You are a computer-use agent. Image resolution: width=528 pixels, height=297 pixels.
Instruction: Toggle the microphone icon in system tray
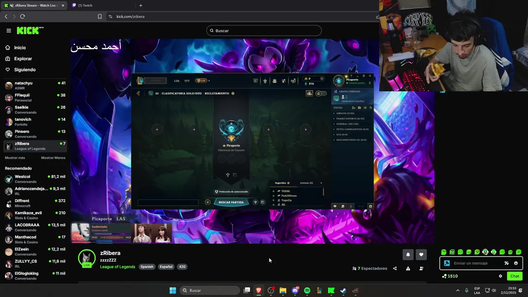[x=467, y=290]
